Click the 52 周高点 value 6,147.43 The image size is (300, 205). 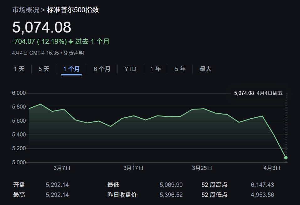pos(262,185)
